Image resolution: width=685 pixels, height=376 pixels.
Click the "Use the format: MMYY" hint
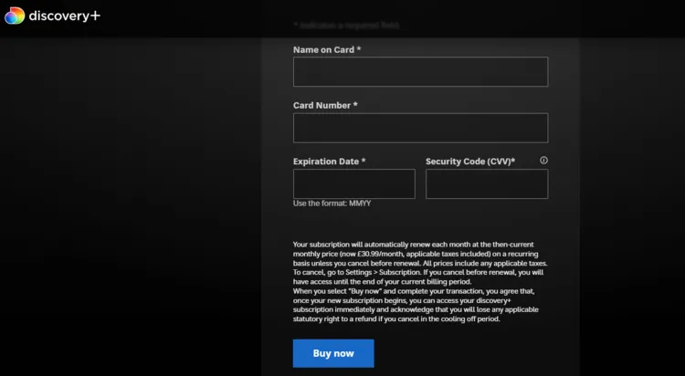point(332,204)
